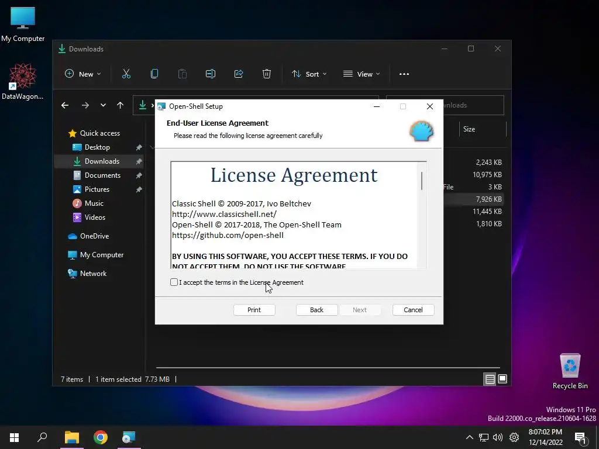599x449 pixels.
Task: Cancel the Open-Shell Setup
Action: [413, 310]
